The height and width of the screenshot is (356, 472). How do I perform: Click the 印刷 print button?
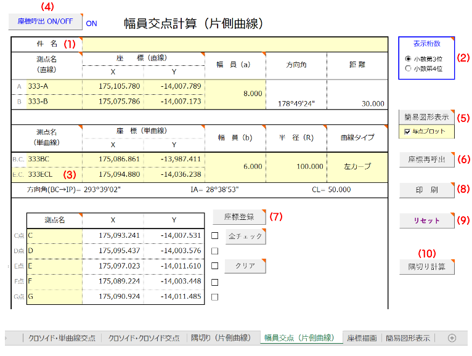[x=426, y=190]
